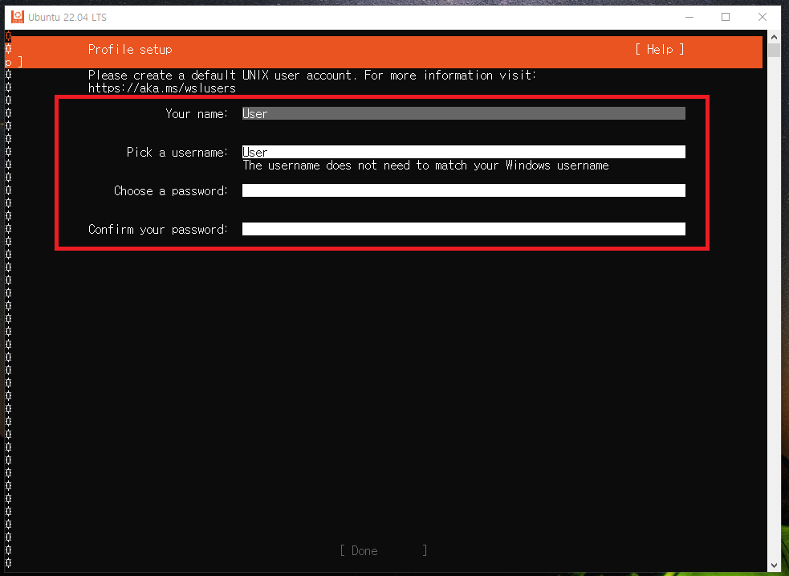The height and width of the screenshot is (576, 789).
Task: Click the username Windows hint text
Action: (x=425, y=165)
